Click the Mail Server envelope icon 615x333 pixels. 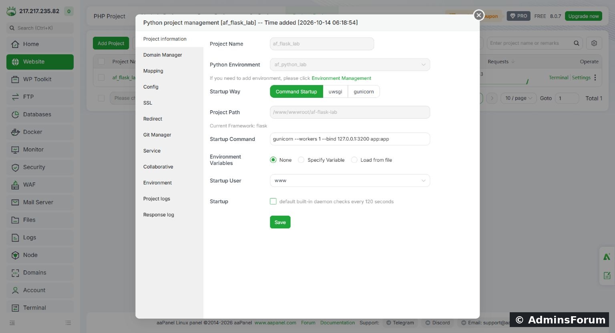click(15, 202)
